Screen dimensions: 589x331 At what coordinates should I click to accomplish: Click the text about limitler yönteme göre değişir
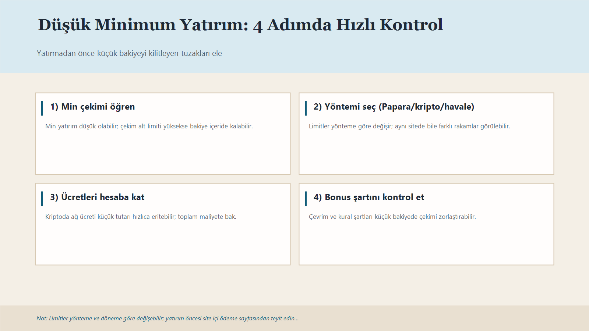(410, 126)
